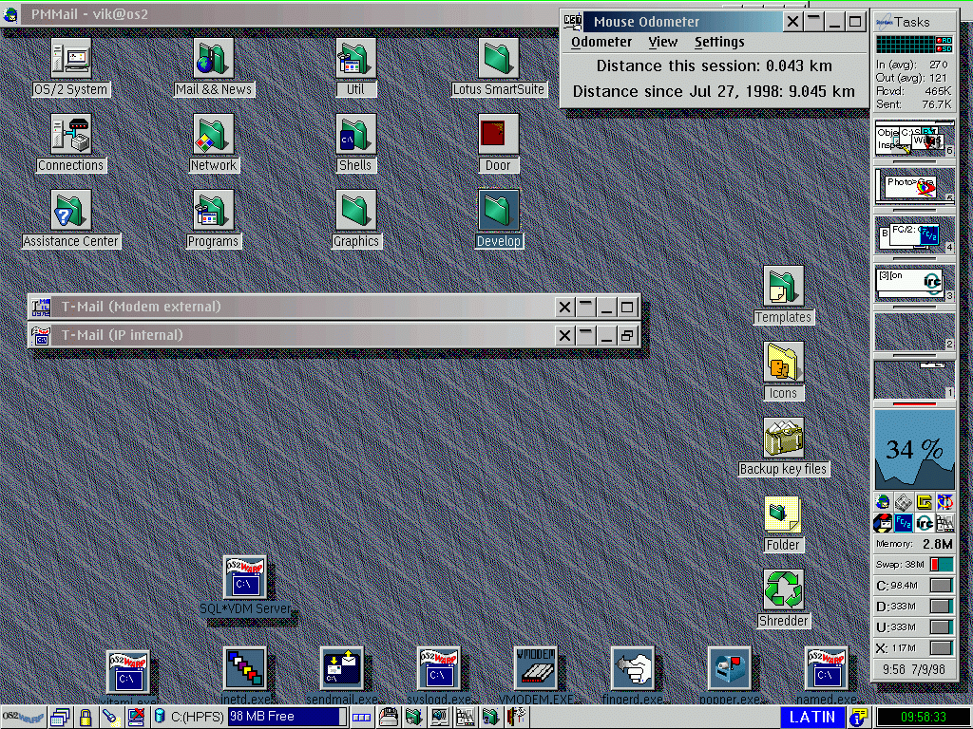Click the T-Mail (Modem external) system menu icon
This screenshot has width=973, height=729.
(x=41, y=307)
